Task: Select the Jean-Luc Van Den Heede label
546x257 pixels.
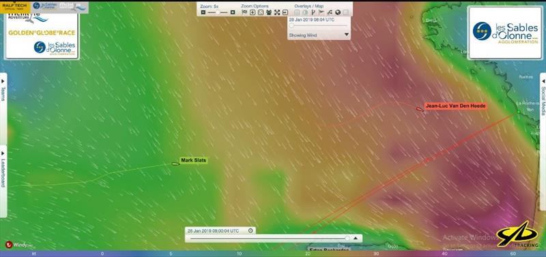Action: pyautogui.click(x=455, y=106)
